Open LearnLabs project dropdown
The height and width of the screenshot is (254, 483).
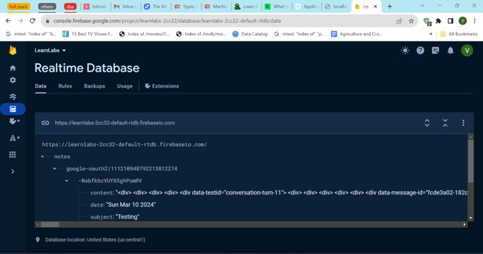click(x=50, y=50)
